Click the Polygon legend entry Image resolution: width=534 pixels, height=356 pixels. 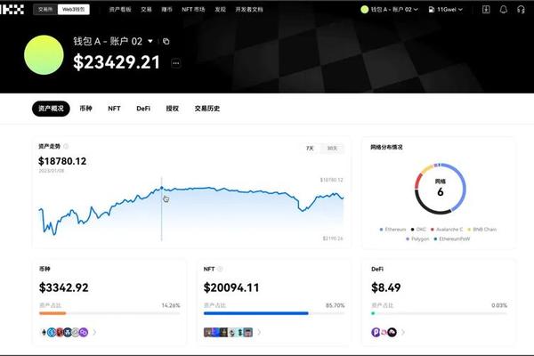click(417, 239)
